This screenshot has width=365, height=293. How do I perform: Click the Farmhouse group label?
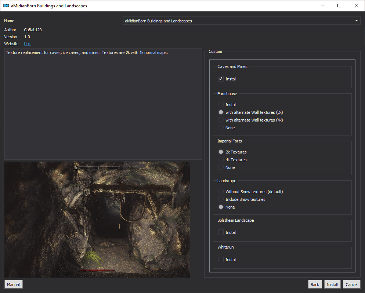[x=227, y=94]
